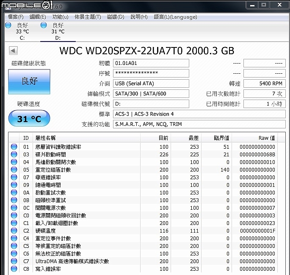This screenshot has height=275, width=290.
Task: Click status orb of attribute 07 row
Action: pyautogui.click(x=14, y=177)
